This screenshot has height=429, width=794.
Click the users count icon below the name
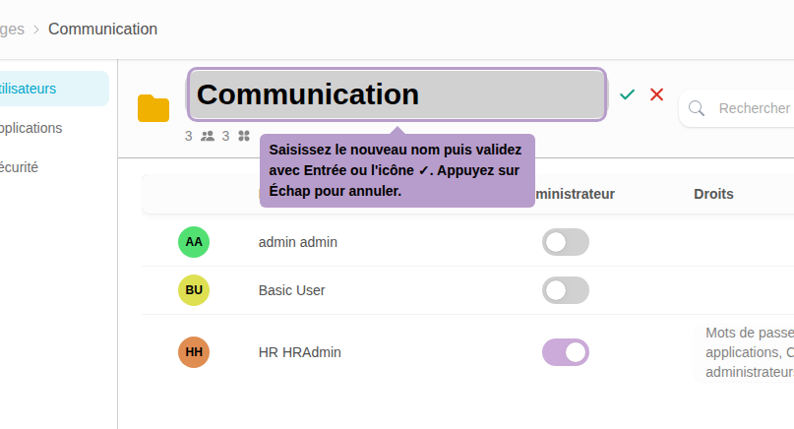[x=208, y=136]
